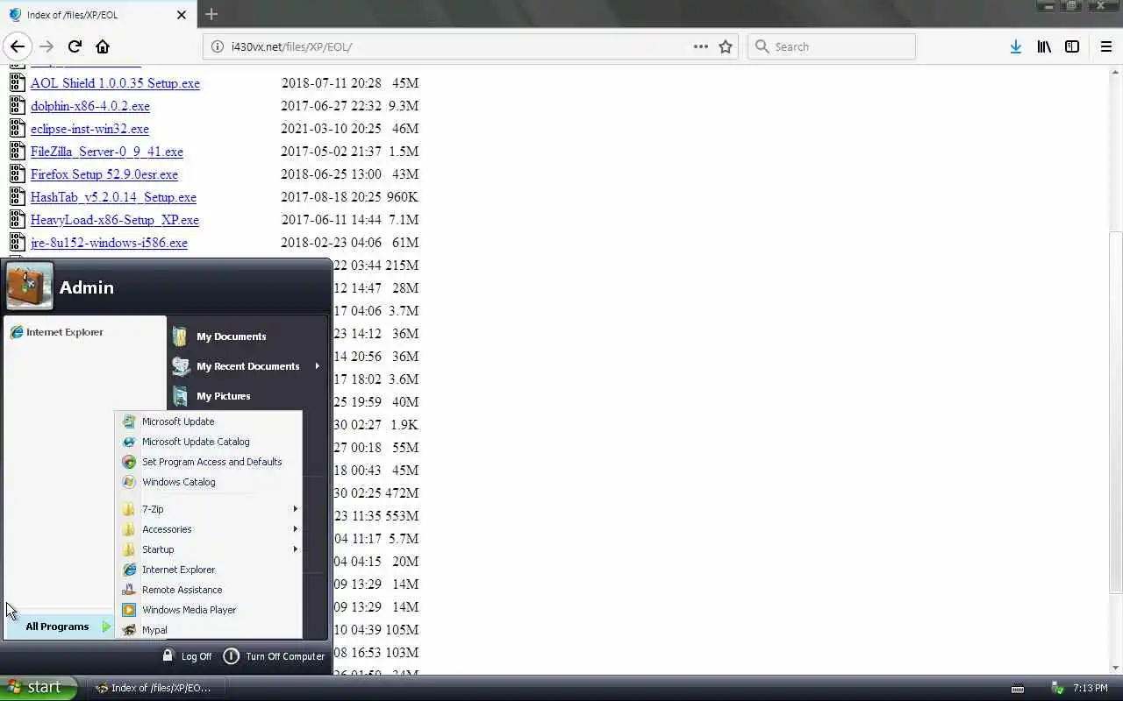
Task: Click the vertical page scrollbar thumb
Action: click(x=1115, y=412)
